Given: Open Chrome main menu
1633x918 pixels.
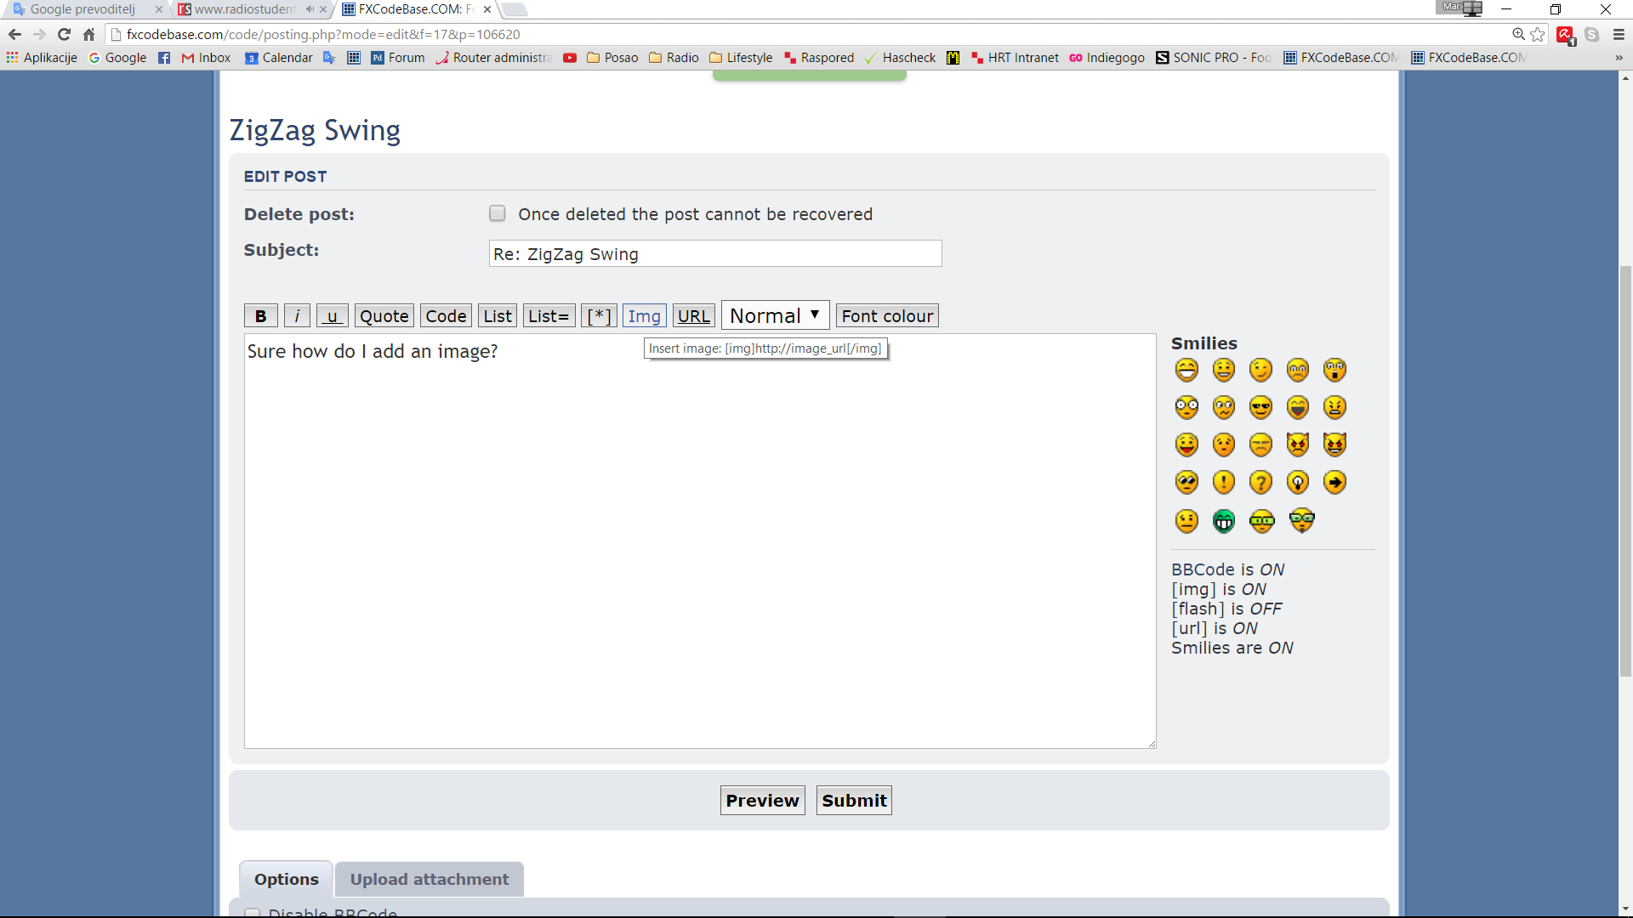Looking at the screenshot, I should [1619, 34].
